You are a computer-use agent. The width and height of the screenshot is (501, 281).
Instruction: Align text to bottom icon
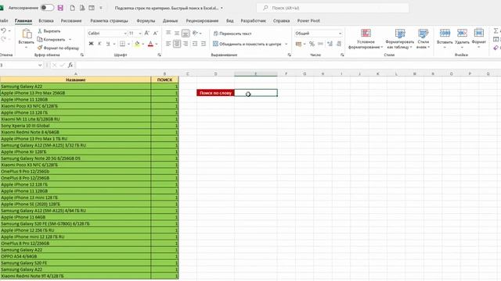tap(186, 33)
